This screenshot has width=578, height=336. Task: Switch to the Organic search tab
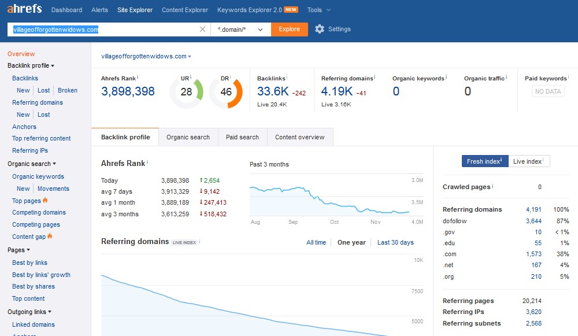click(188, 137)
